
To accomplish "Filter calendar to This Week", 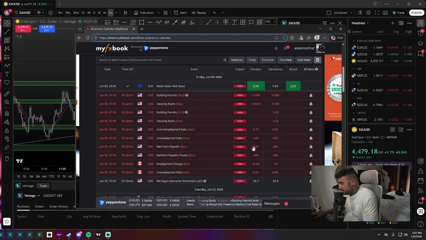I will pyautogui.click(x=286, y=60).
